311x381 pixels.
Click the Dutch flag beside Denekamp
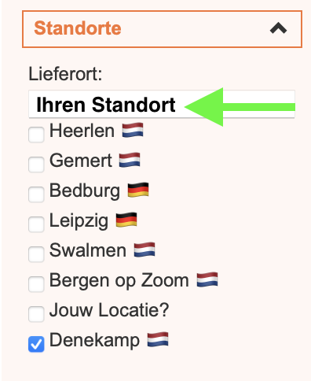click(158, 339)
